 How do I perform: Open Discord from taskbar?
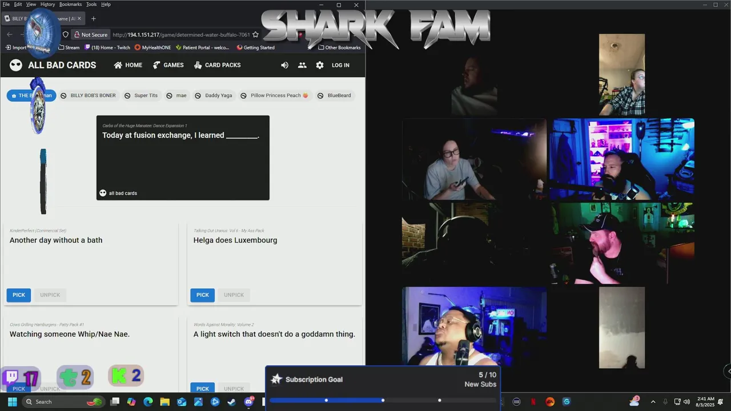(249, 402)
